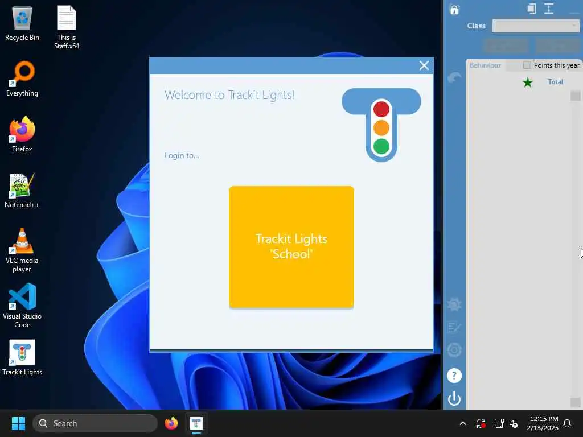The width and height of the screenshot is (583, 437).
Task: Click the height resize icon at panel top
Action: tap(549, 9)
